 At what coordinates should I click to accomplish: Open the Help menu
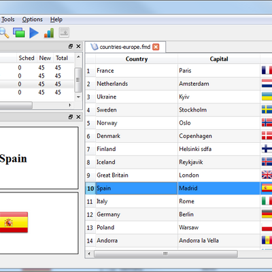(56, 20)
